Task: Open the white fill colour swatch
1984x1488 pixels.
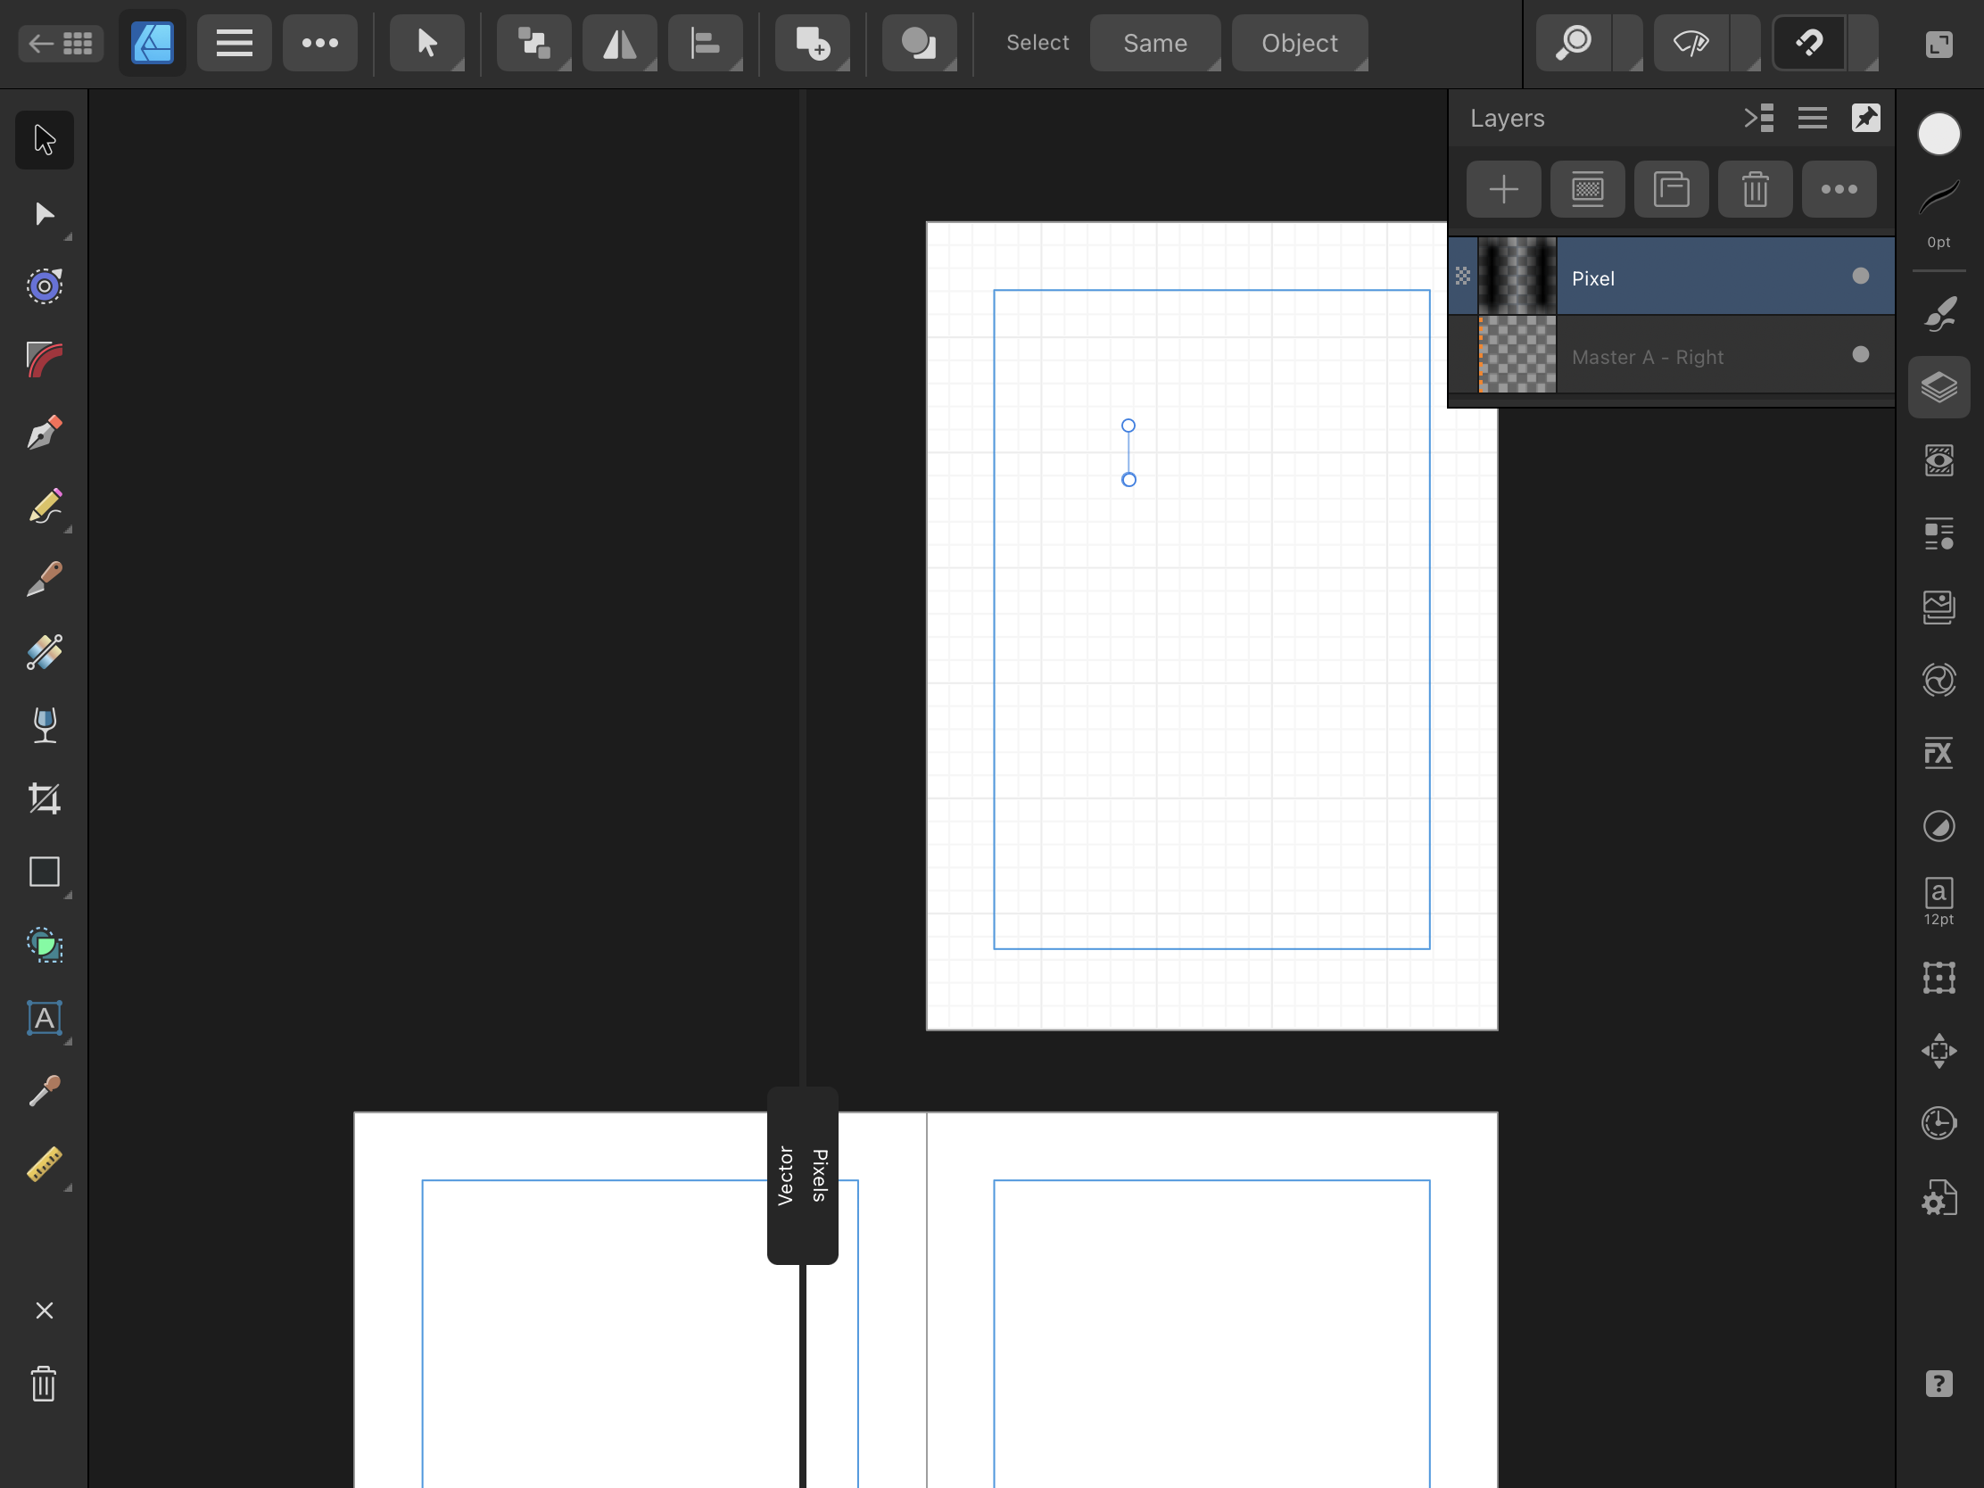Action: coord(1939,135)
